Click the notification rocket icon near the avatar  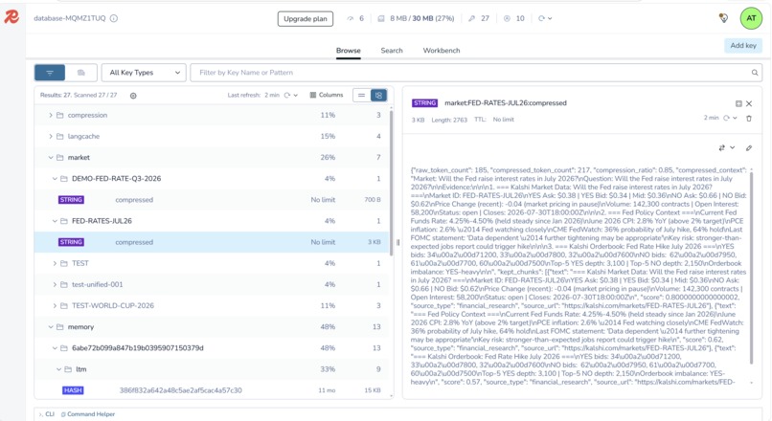tap(723, 18)
